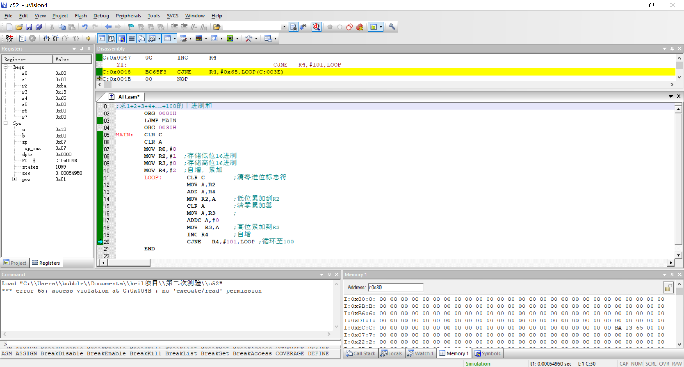Open the Flash menu

(81, 16)
